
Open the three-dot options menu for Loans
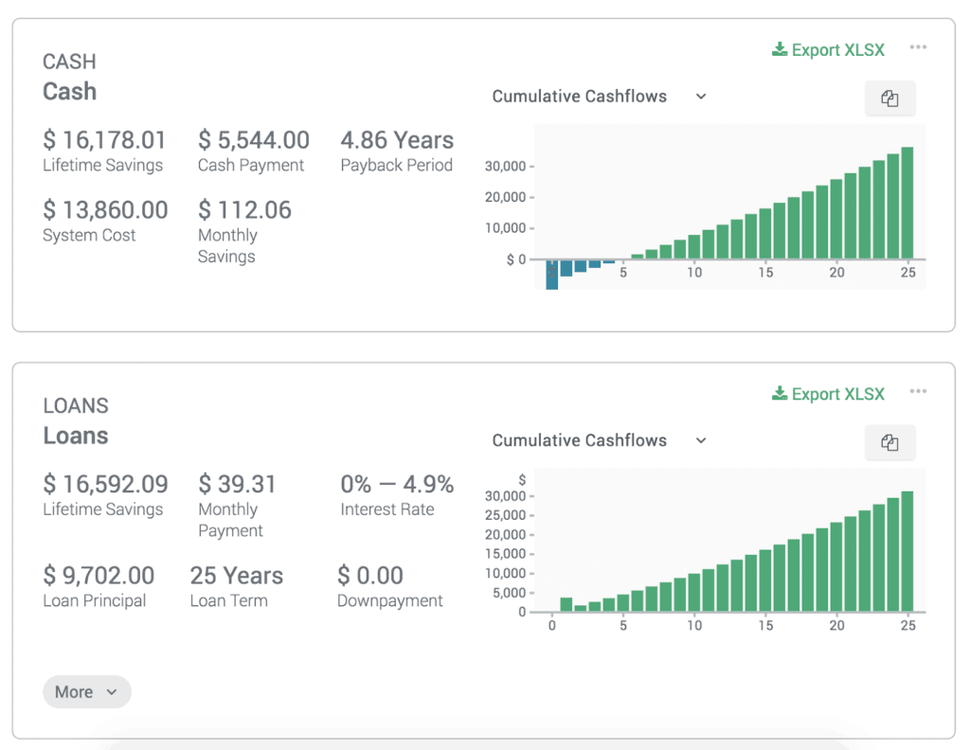pos(918,391)
